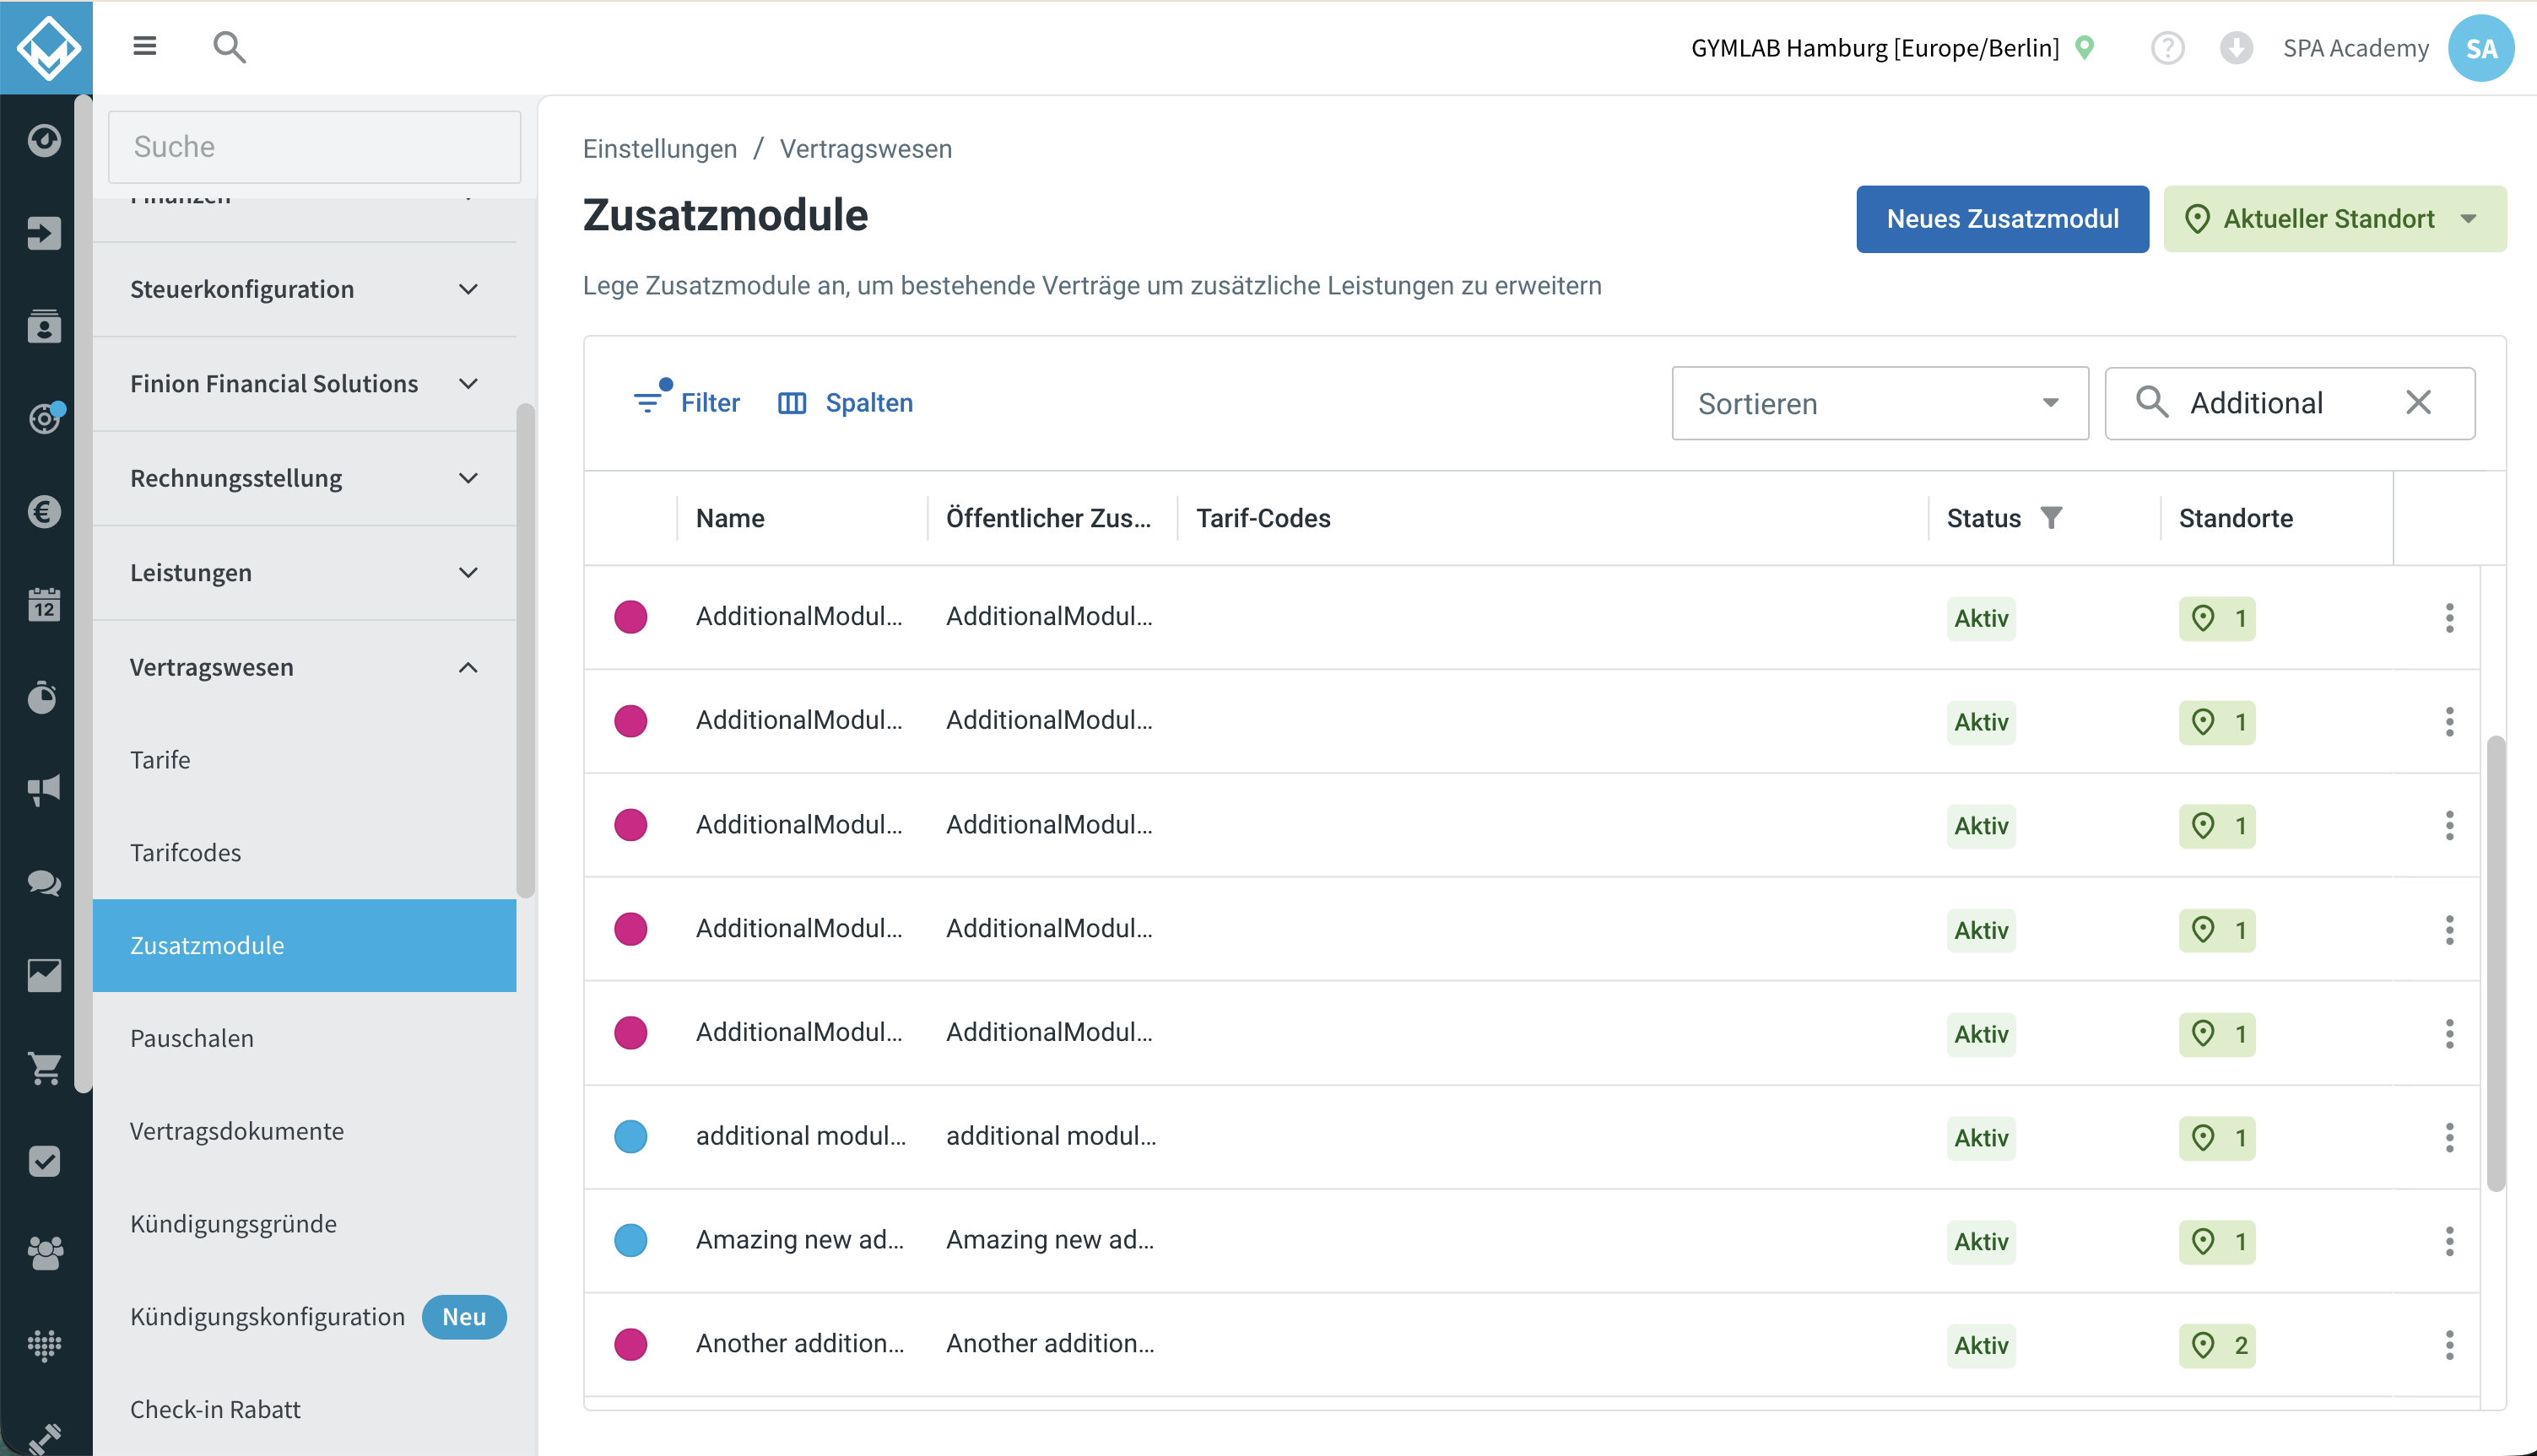Open the SA user avatar menu
2537x1456 pixels.
click(x=2481, y=48)
